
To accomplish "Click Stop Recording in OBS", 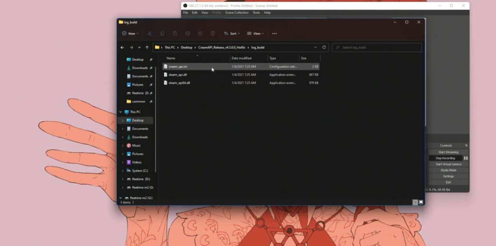I will [446, 158].
